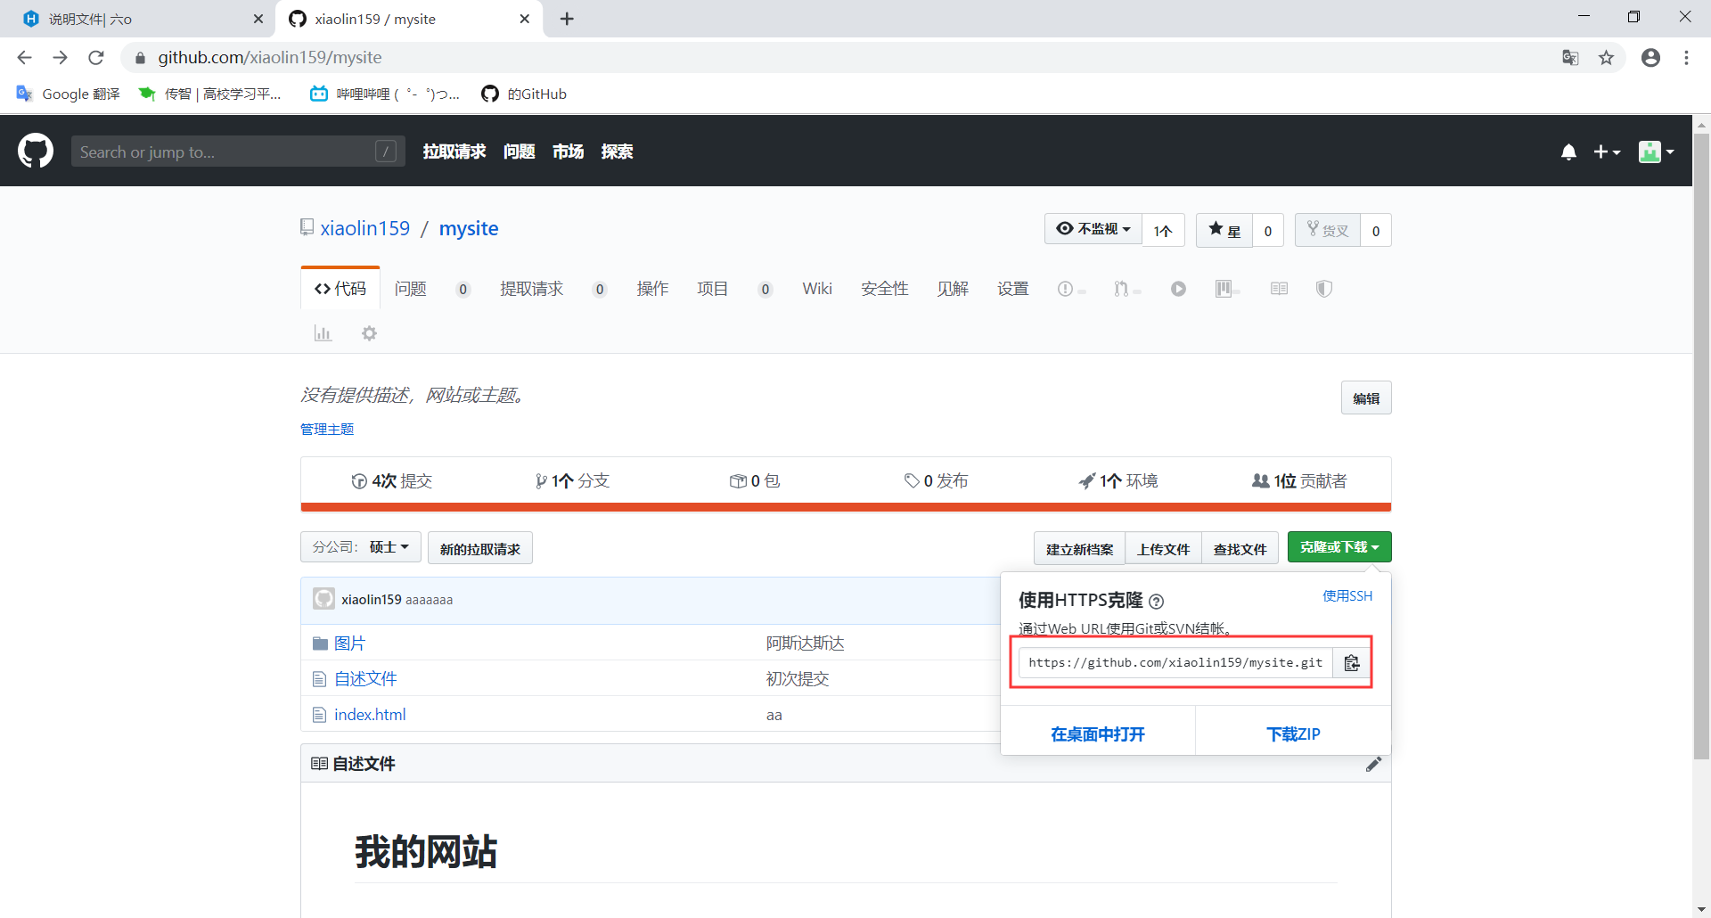Switch clone method via 使用SSH link

(1347, 596)
